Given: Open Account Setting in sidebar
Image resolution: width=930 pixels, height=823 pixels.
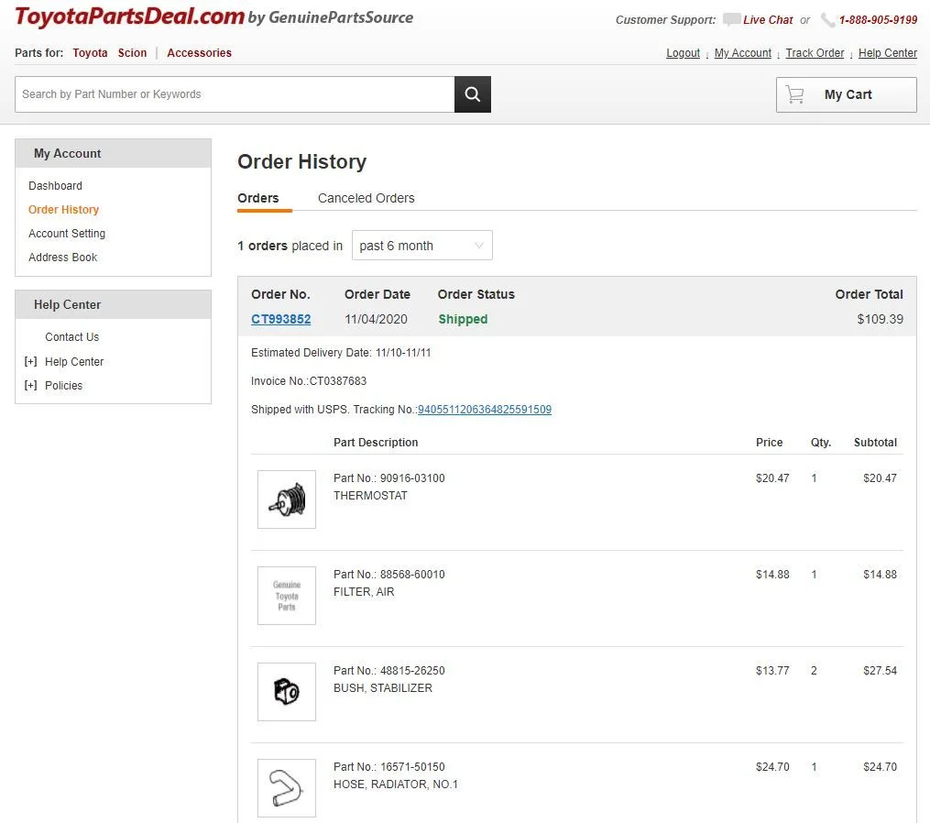Looking at the screenshot, I should 67,233.
